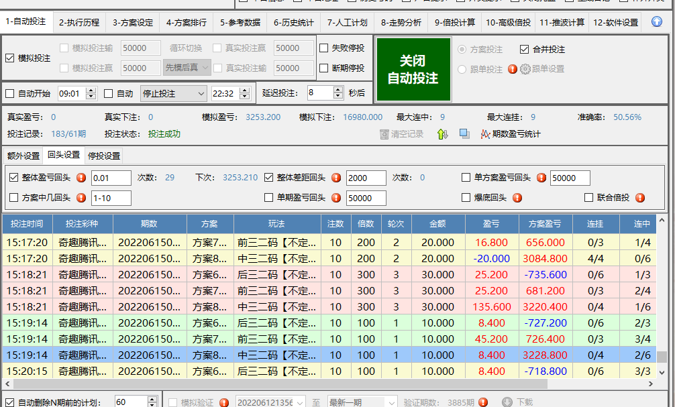Open 停止投注 dropdown
This screenshot has height=407, width=675.
tap(174, 93)
